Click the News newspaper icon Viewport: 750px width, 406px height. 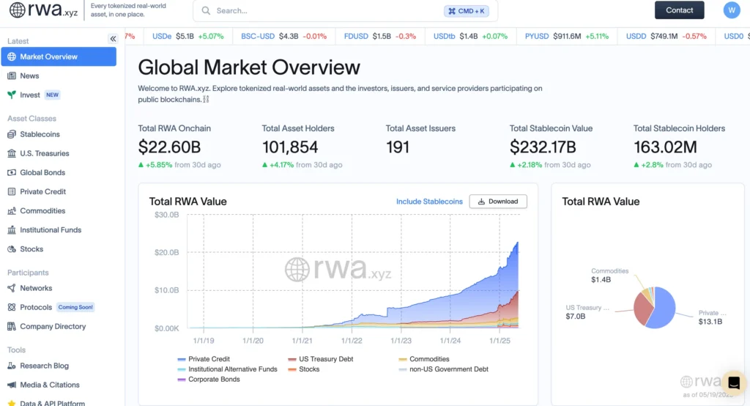pos(12,76)
